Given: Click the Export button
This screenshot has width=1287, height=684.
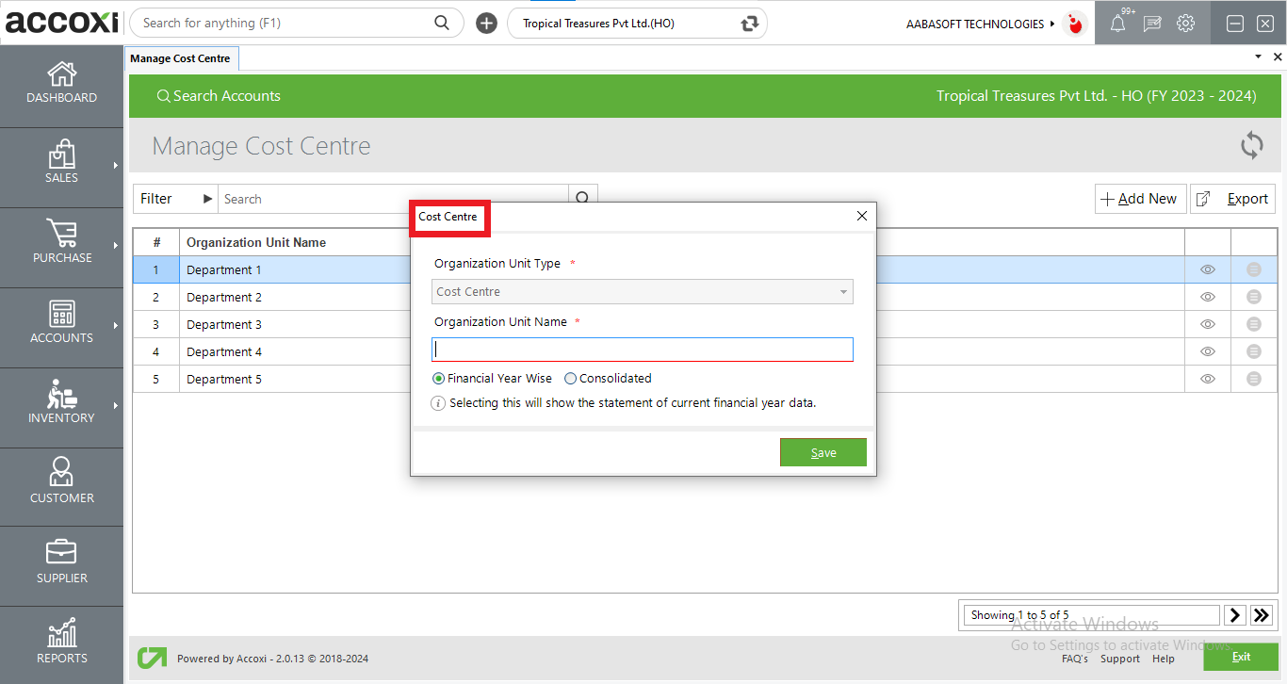Looking at the screenshot, I should (x=1232, y=199).
